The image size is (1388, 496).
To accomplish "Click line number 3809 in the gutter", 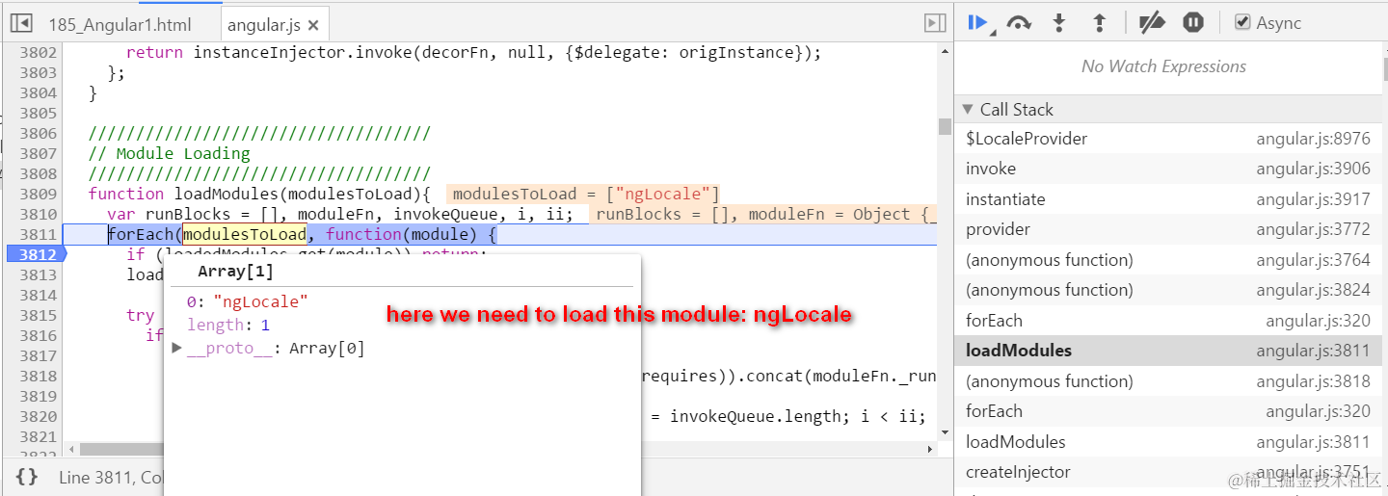I will coord(38,194).
